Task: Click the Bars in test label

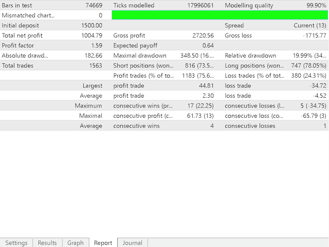Action: click(x=17, y=5)
